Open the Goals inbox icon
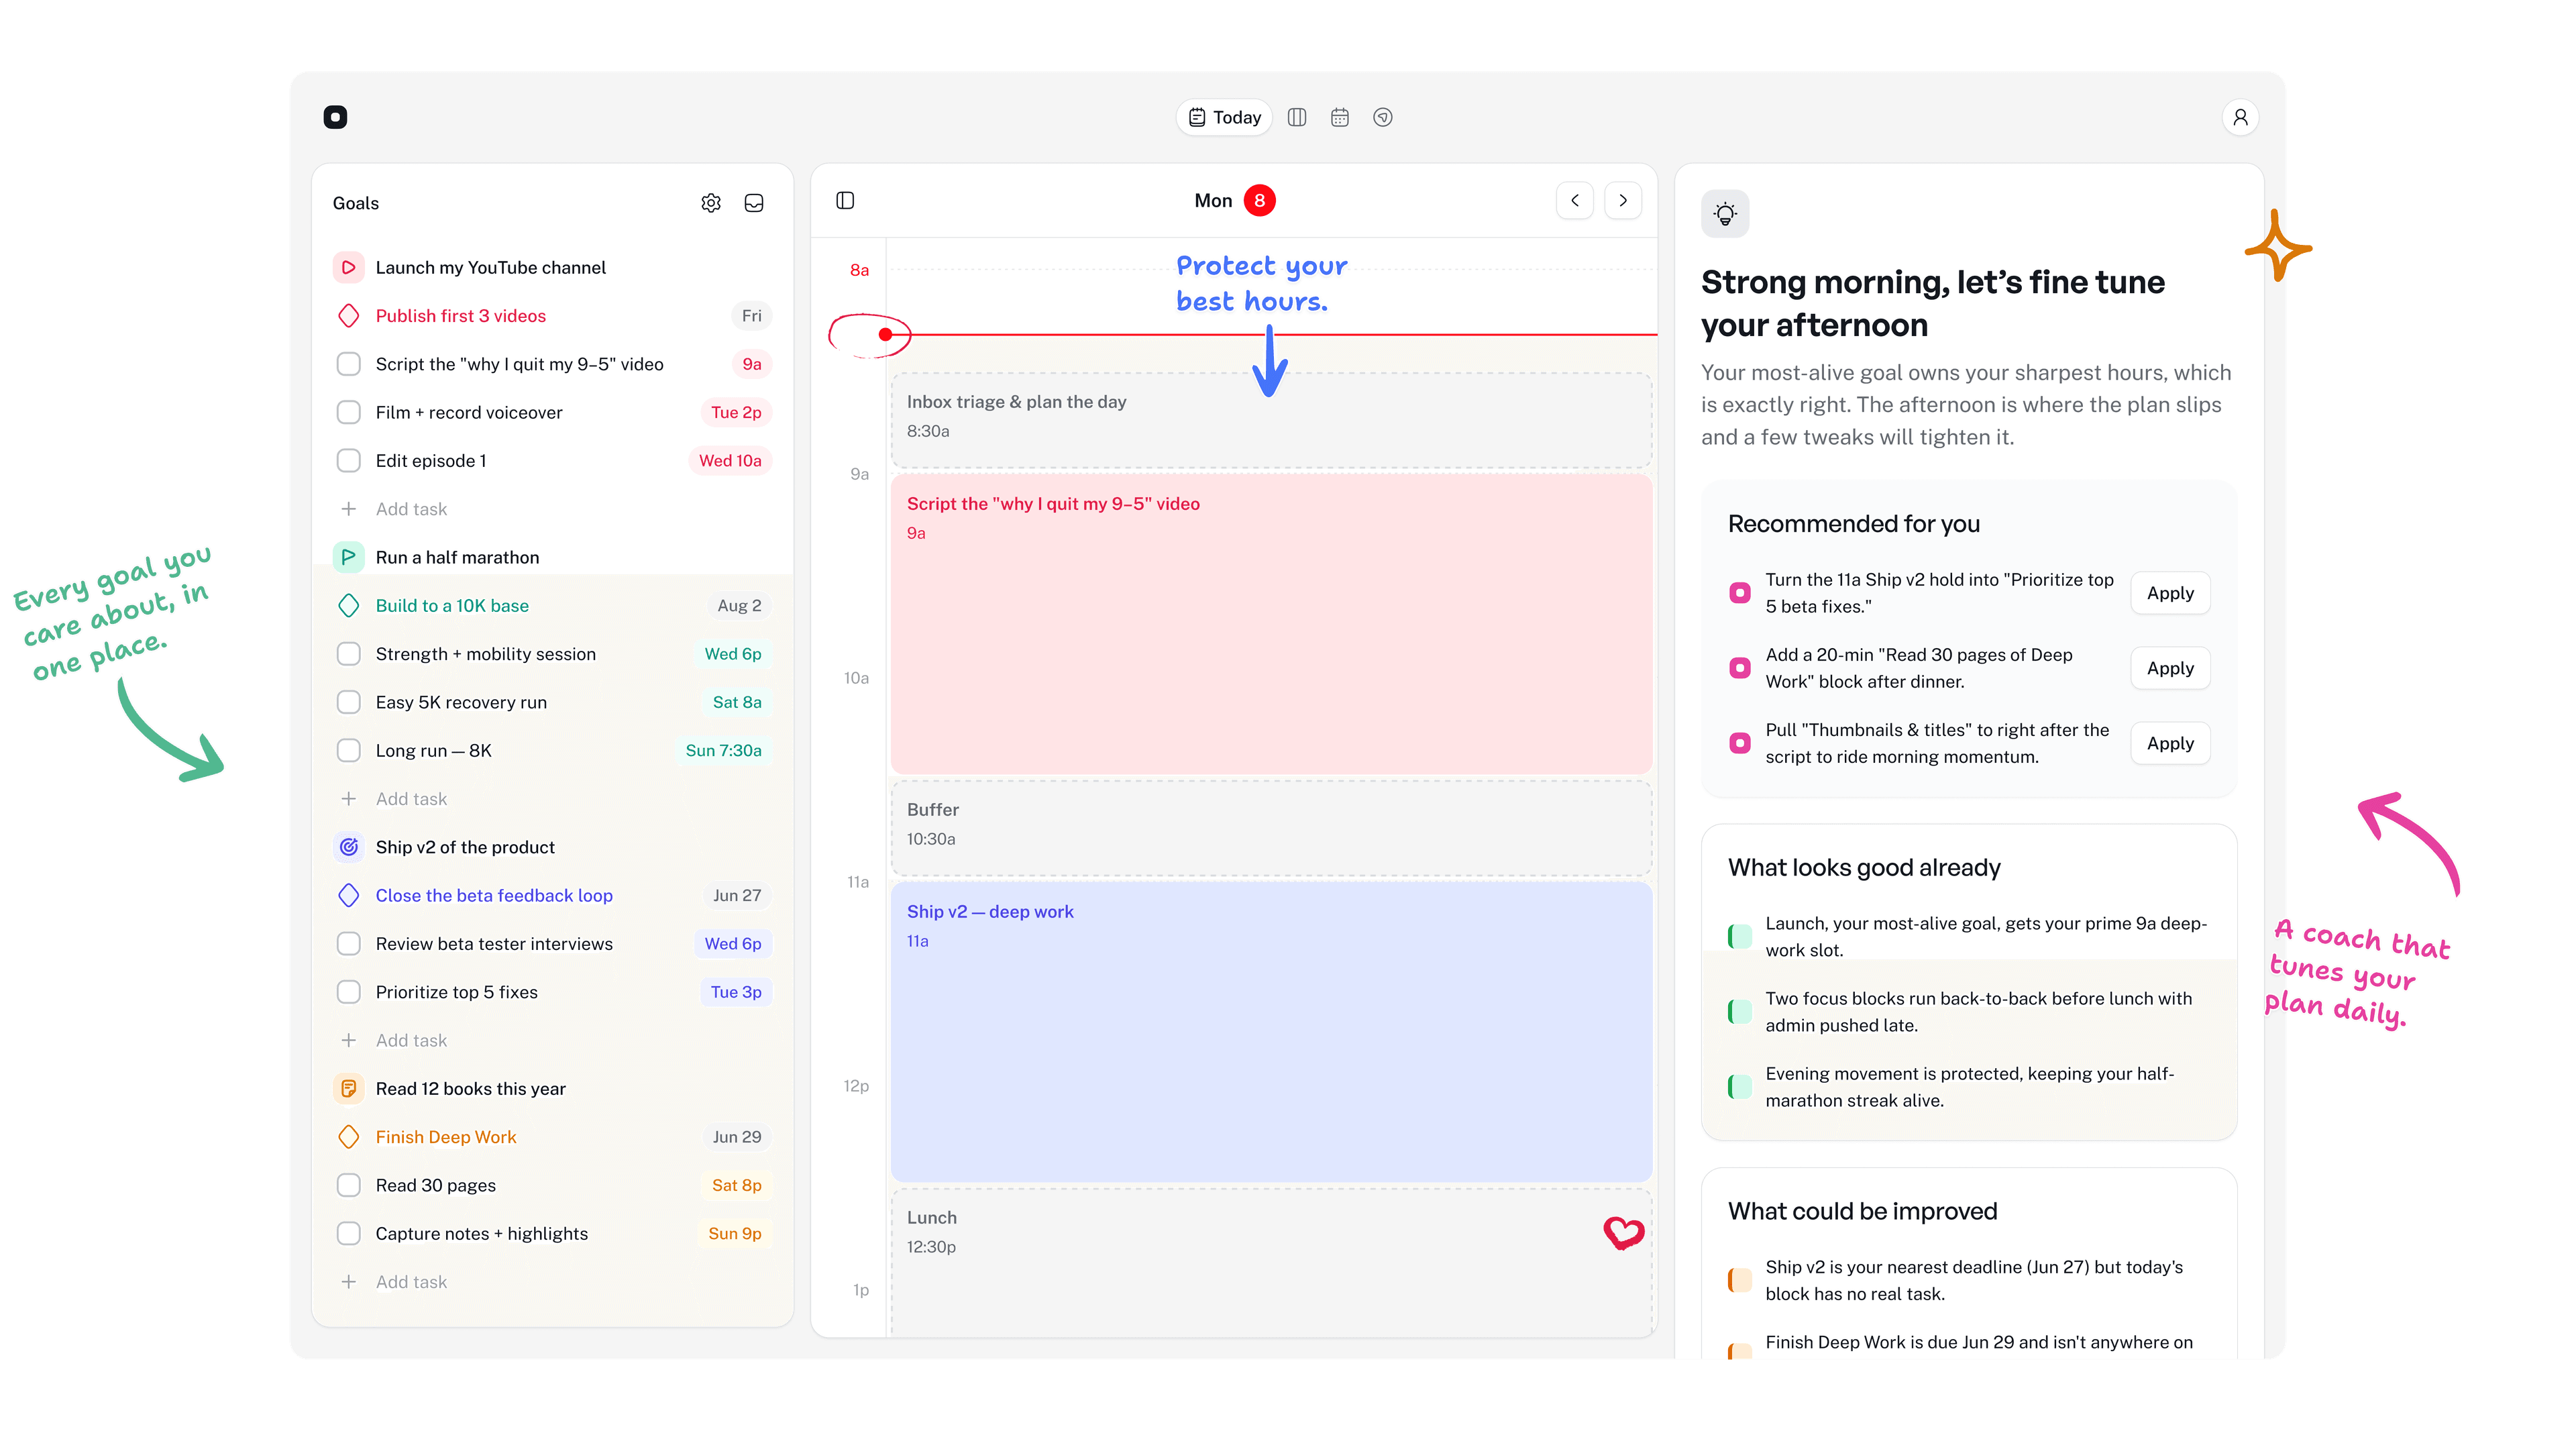 click(754, 203)
